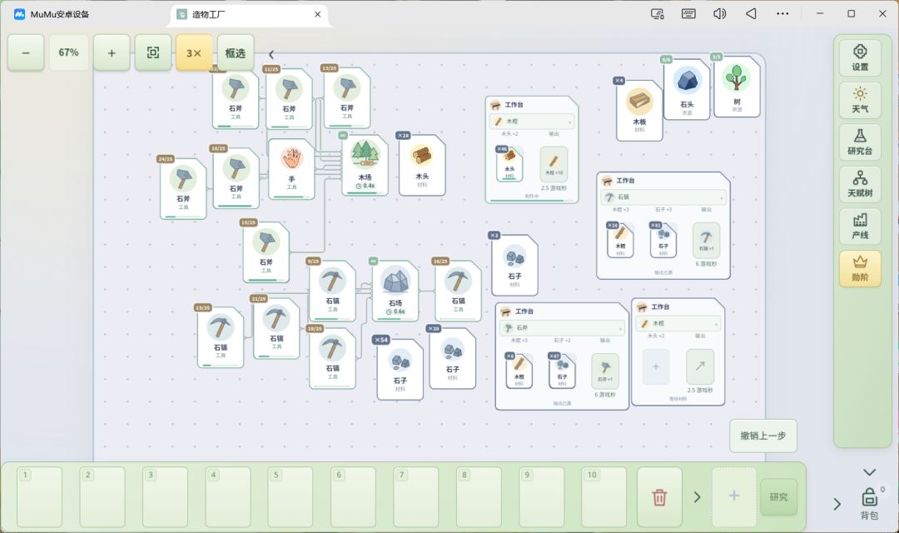This screenshot has height=533, width=899.
Task: Collapse the toolbar with the left chevron
Action: [271, 54]
